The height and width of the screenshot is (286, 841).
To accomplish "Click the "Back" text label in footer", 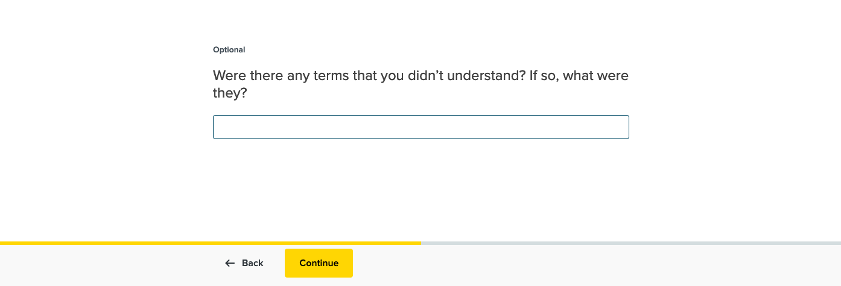I will pos(253,263).
